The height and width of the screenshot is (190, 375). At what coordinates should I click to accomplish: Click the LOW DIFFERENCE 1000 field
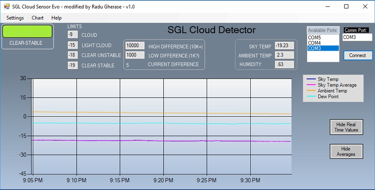[135, 55]
